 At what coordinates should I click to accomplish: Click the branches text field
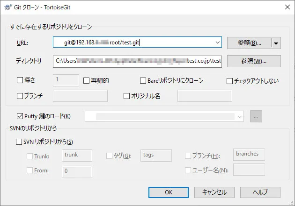(249, 155)
